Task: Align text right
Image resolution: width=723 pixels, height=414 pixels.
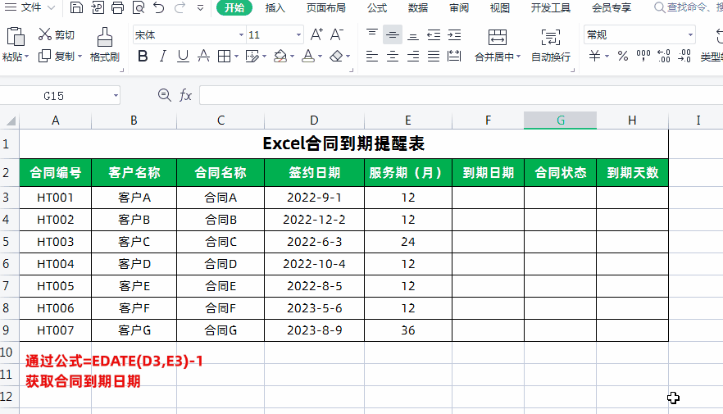Action: pyautogui.click(x=413, y=57)
